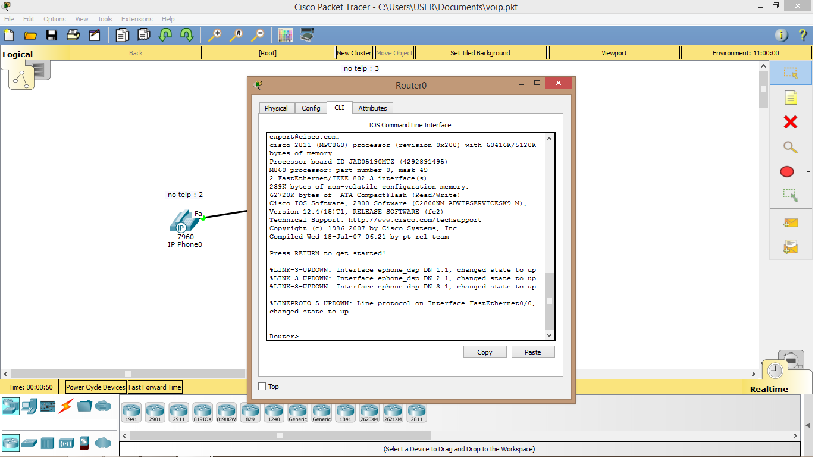815x458 pixels.
Task: Copy selection with the toolbar copy icon
Action: 123,35
